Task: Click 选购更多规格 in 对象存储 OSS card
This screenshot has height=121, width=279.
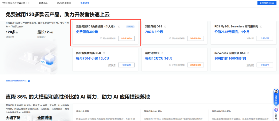Action: [196, 38]
